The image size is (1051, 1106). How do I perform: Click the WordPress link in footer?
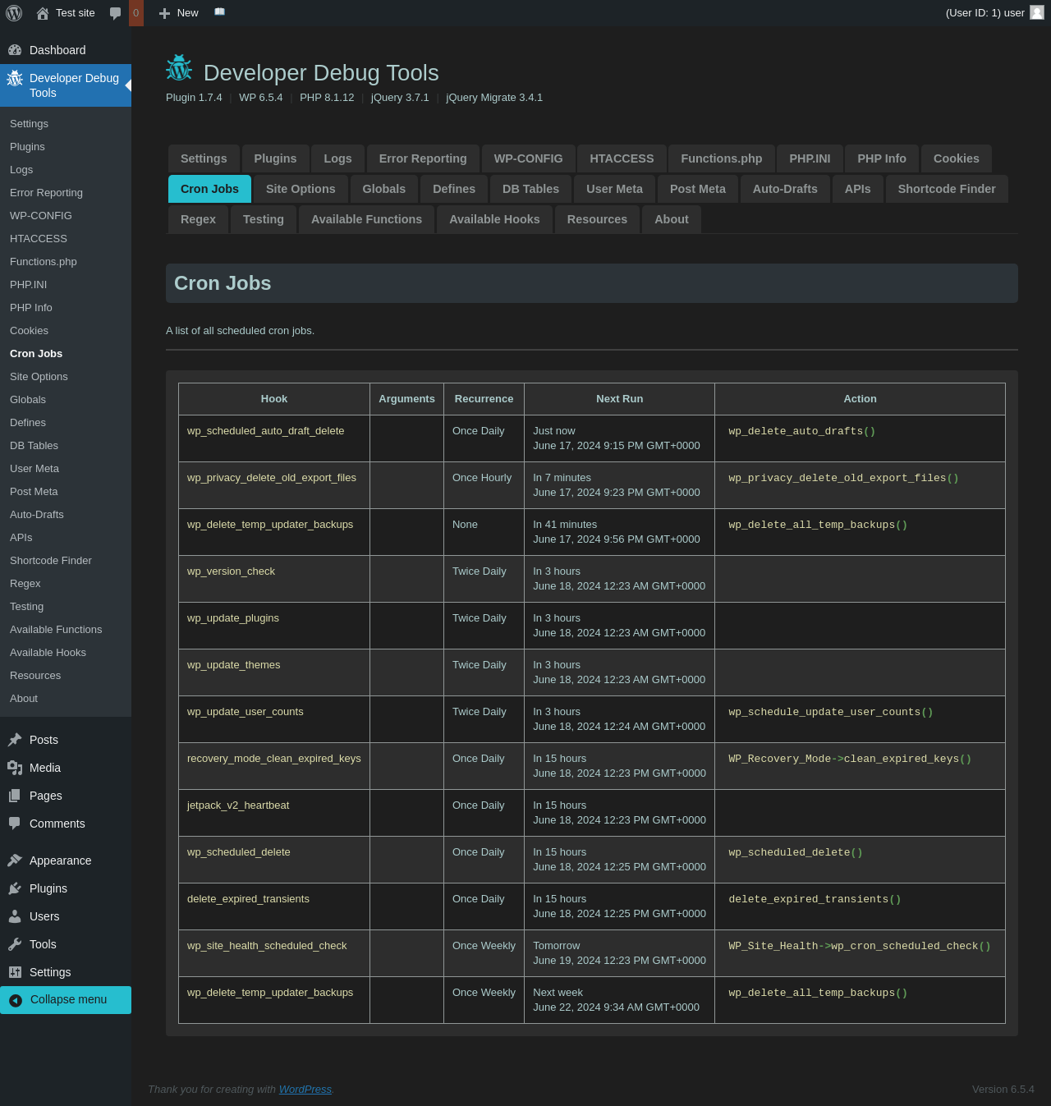(305, 1089)
